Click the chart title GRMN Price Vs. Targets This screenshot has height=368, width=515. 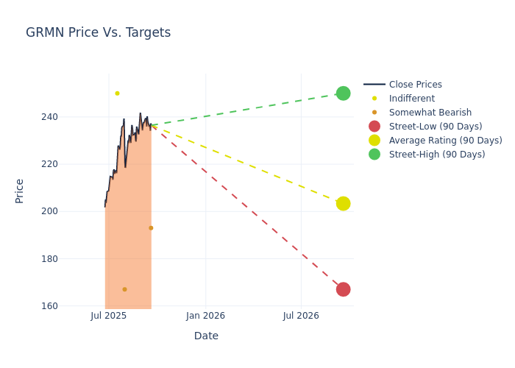98,33
